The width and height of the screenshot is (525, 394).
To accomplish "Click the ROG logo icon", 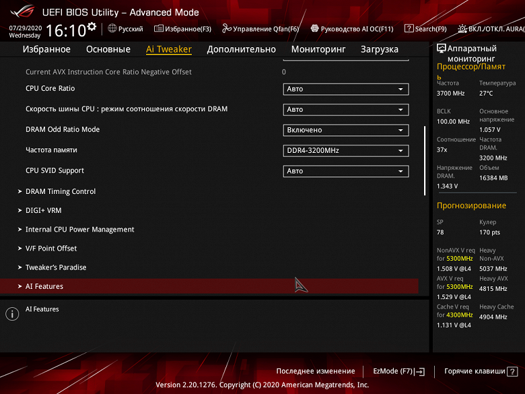I will (22, 11).
